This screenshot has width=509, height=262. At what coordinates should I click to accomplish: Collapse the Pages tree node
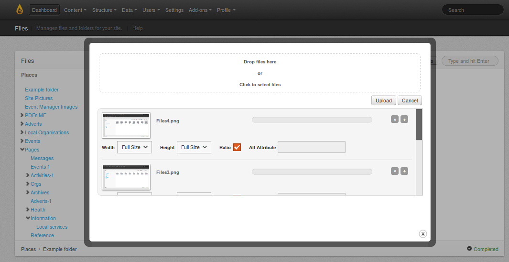pyautogui.click(x=22, y=150)
